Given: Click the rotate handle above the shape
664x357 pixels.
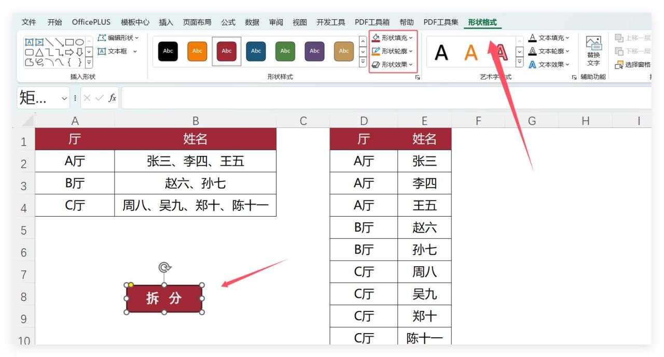Looking at the screenshot, I should (164, 267).
